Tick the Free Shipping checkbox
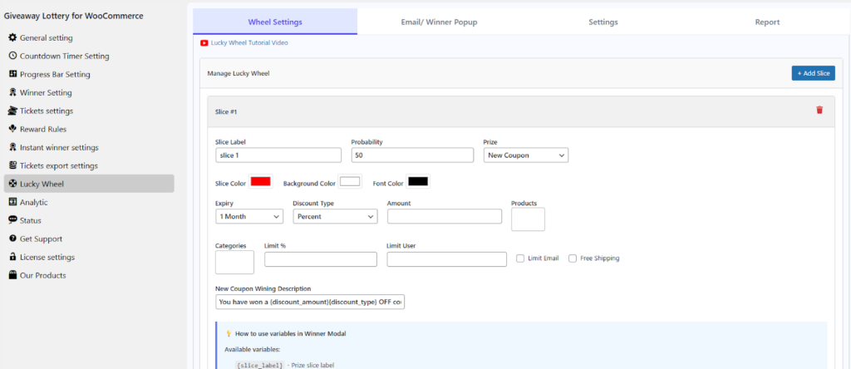This screenshot has width=851, height=369. click(x=573, y=258)
